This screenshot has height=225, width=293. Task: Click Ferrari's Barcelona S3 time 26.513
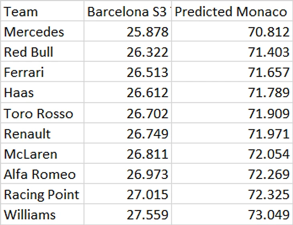click(128, 73)
